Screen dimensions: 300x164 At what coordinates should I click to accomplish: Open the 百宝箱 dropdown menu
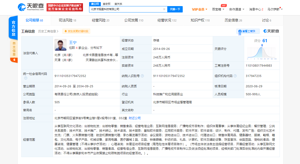[218, 9]
